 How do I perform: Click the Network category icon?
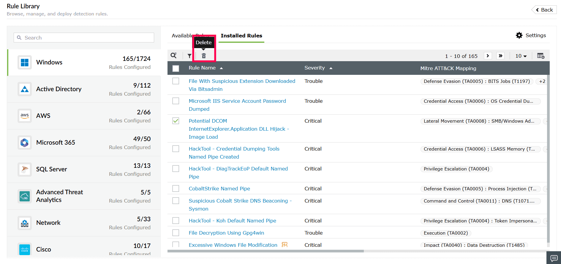(25, 223)
